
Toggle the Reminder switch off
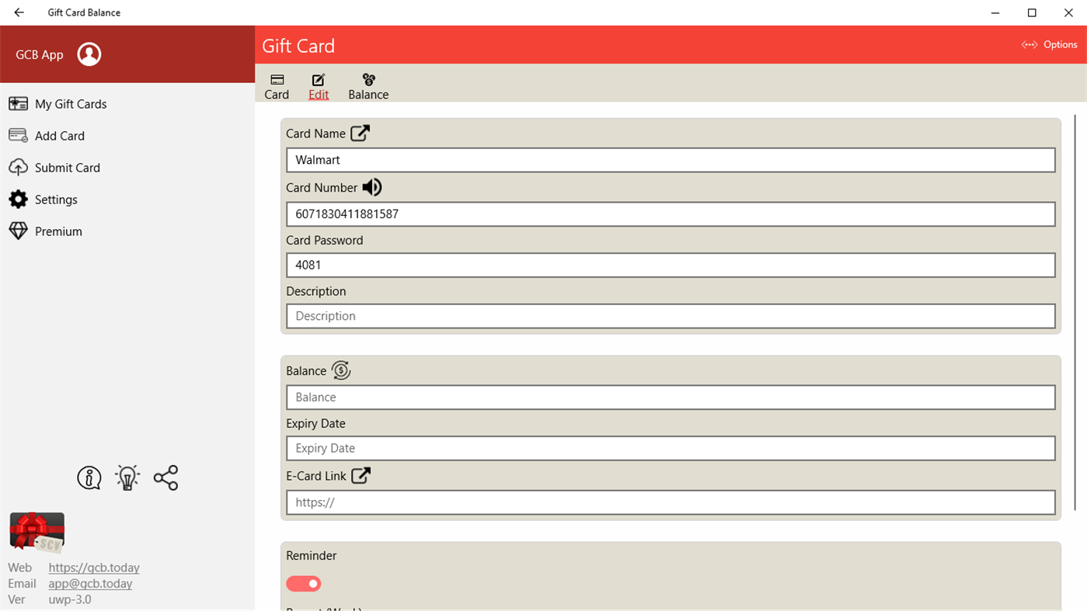pos(303,583)
